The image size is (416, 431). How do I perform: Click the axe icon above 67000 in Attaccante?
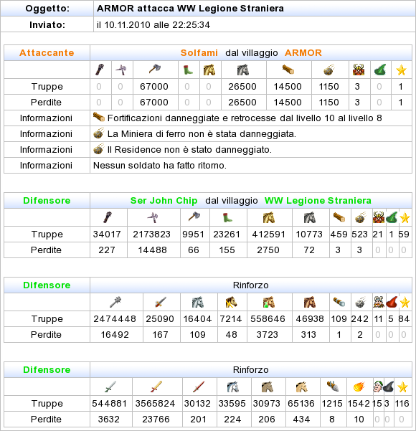(x=155, y=69)
